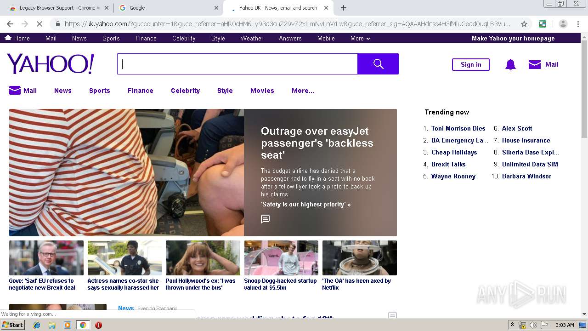588x331 pixels.
Task: Open trending topic Barbara Windsor
Action: click(x=526, y=176)
